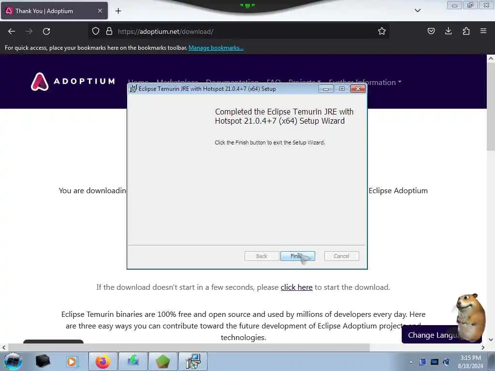Screen dimensions: 495x371
Task: Open Firefox from the taskbar
Action: 103,361
